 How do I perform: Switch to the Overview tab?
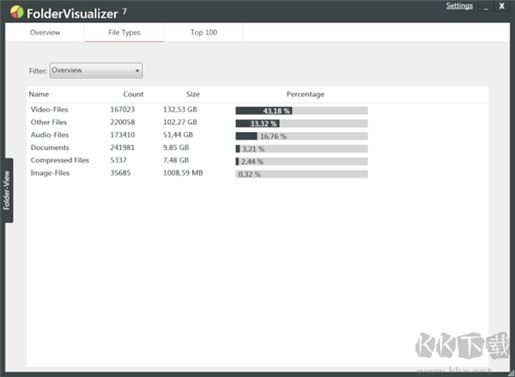(x=45, y=33)
